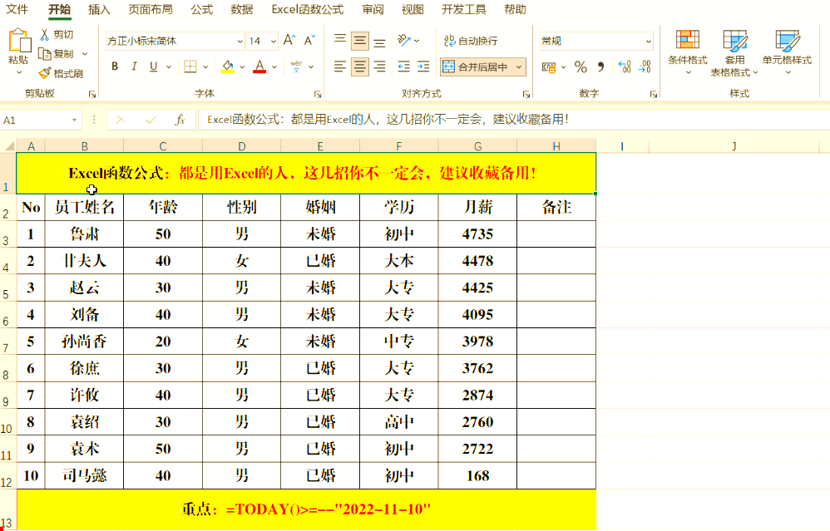Apply comma style number format
The image size is (830, 531).
pyautogui.click(x=600, y=67)
